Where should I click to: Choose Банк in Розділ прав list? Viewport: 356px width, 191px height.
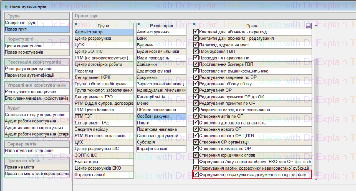click(161, 38)
